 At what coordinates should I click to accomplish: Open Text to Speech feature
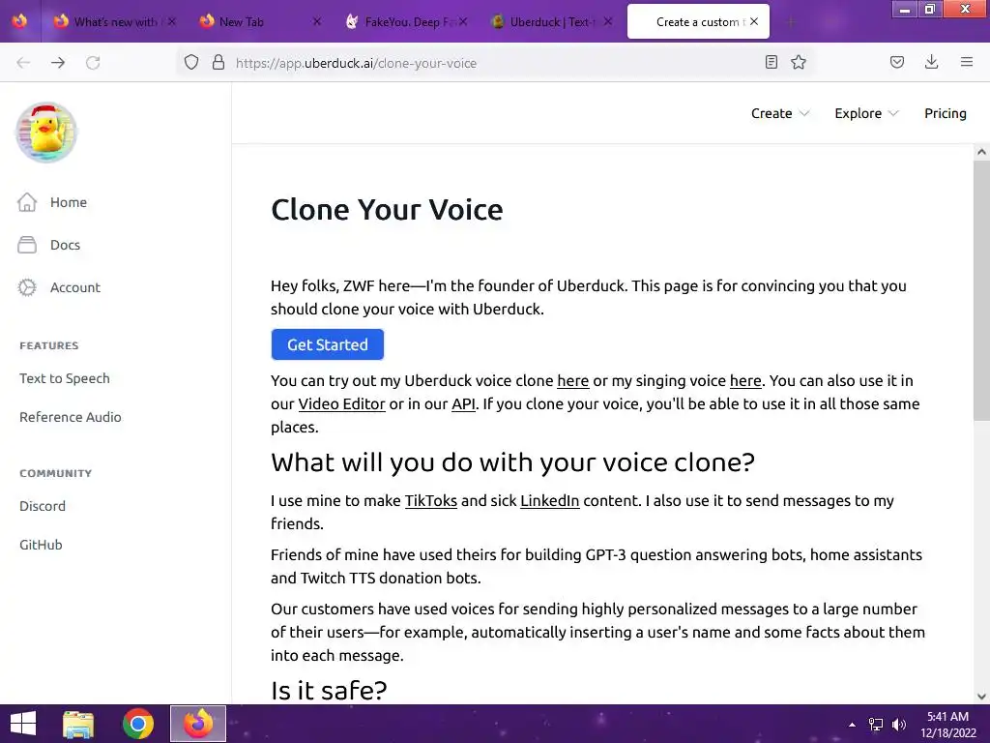[x=65, y=378]
